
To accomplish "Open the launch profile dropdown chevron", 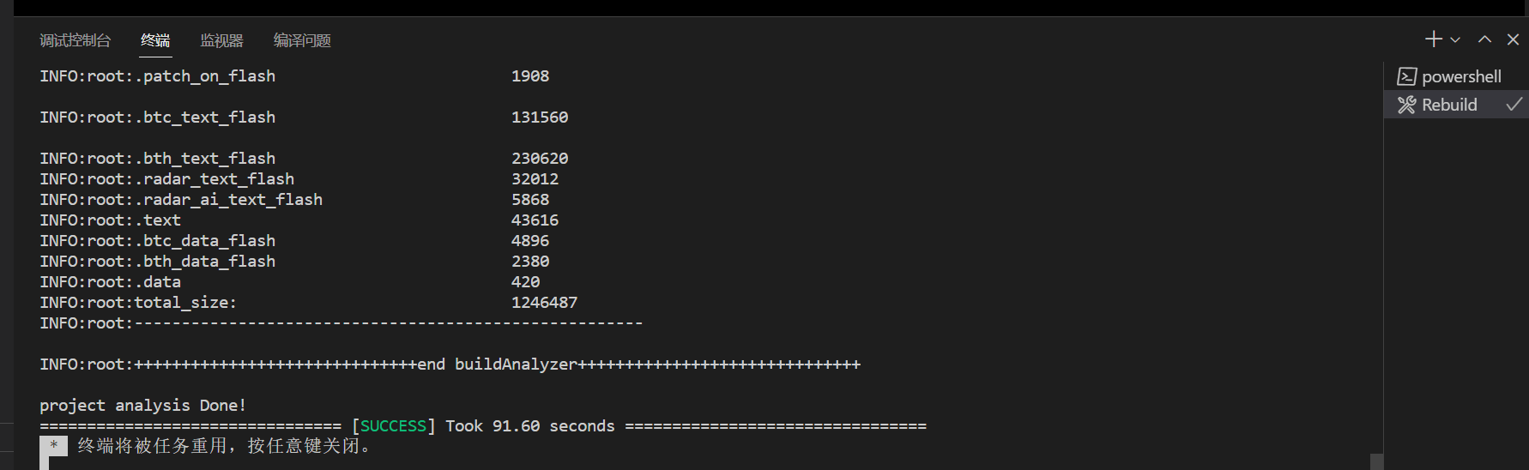I will (x=1455, y=40).
